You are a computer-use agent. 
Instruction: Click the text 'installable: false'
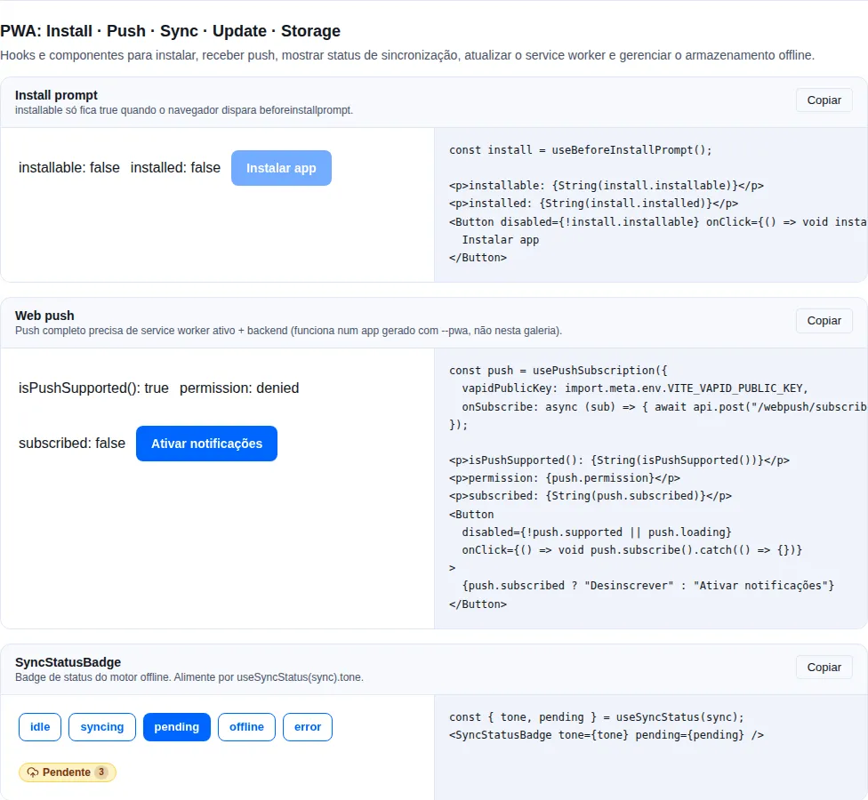pyautogui.click(x=69, y=168)
